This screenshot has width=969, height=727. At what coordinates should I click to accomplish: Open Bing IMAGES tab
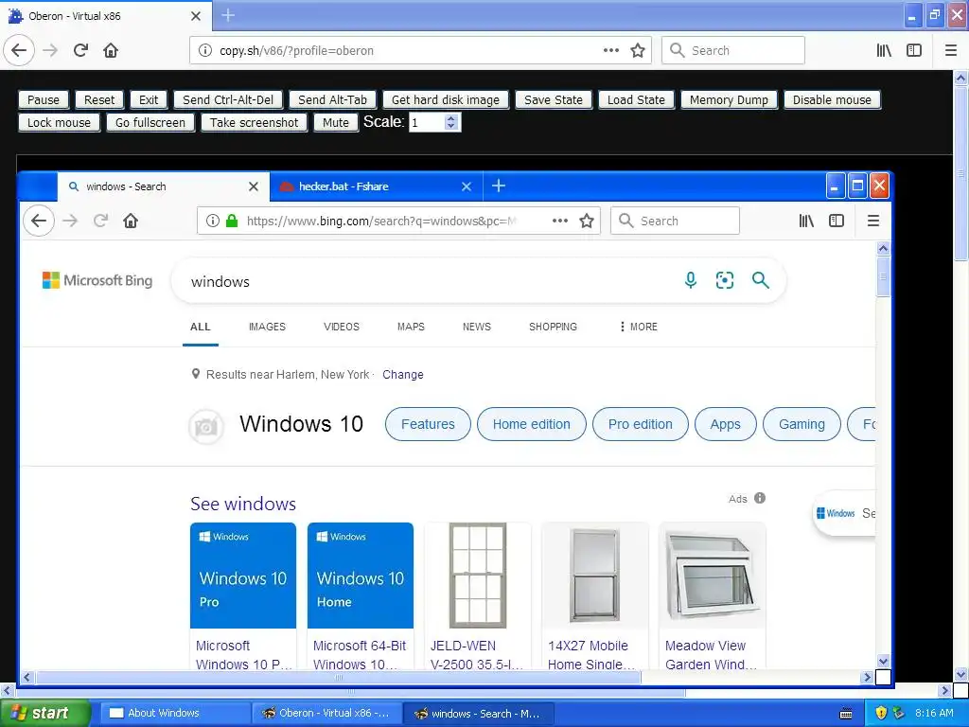267,327
